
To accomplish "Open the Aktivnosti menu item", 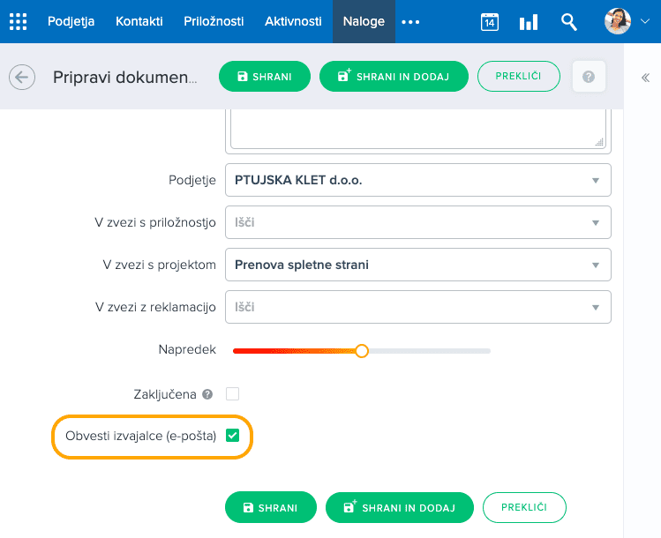I will [x=293, y=22].
